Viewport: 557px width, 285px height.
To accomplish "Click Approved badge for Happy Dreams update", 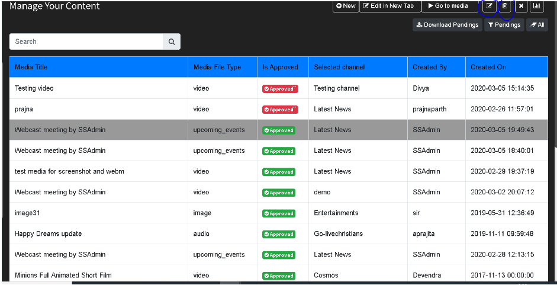I will 278,234.
